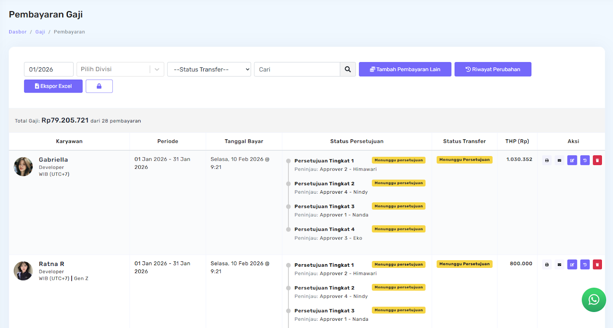Print Ratna R's payslip
Viewport: 613px width, 328px height.
tap(547, 264)
